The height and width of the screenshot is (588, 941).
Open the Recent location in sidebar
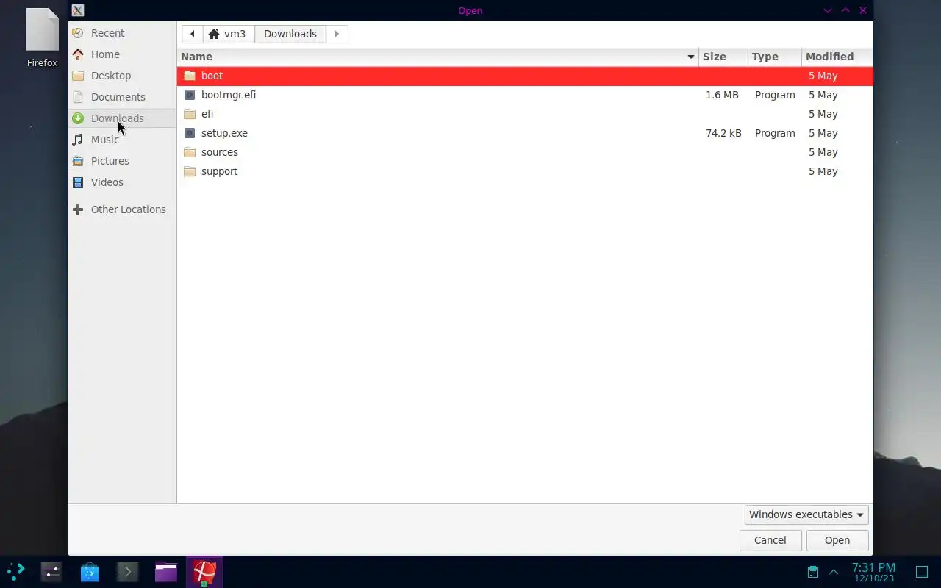coord(122,33)
